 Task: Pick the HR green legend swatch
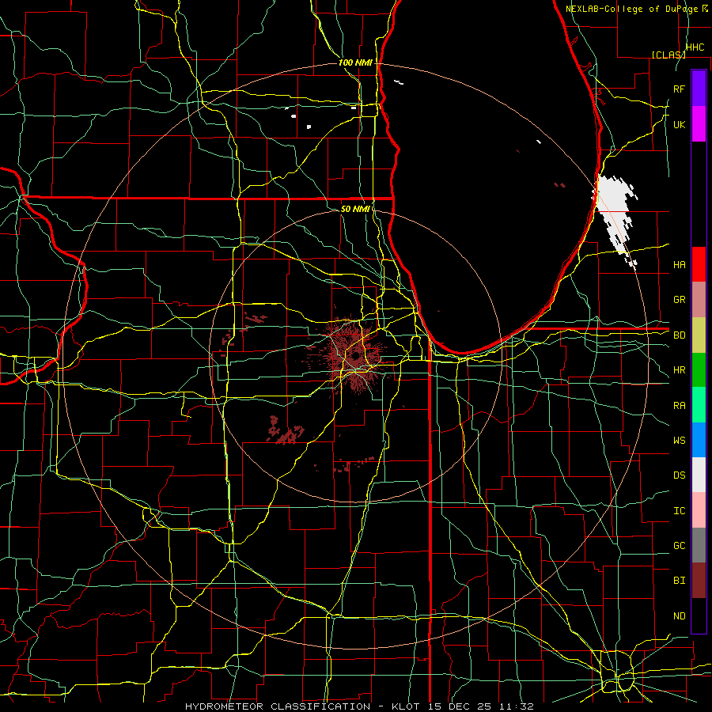(x=699, y=370)
